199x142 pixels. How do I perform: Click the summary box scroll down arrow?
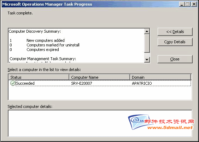(147, 60)
